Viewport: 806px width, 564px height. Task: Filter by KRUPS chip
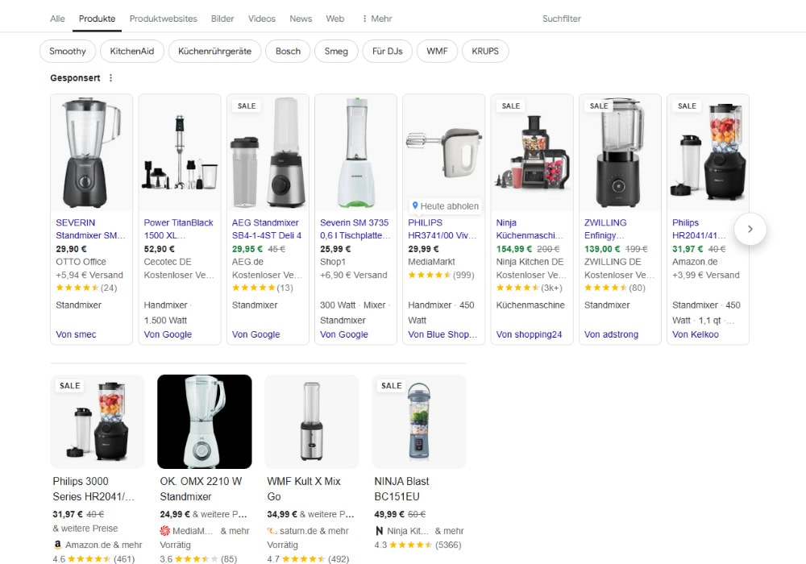click(x=485, y=51)
